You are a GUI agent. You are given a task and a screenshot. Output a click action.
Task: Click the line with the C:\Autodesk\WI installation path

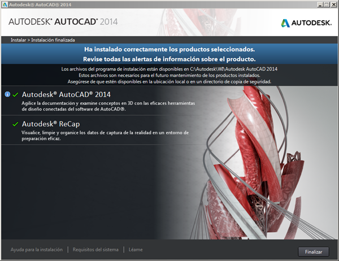pyautogui.click(x=169, y=69)
